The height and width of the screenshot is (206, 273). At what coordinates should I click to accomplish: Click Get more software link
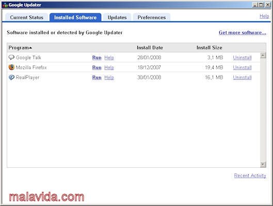point(243,32)
